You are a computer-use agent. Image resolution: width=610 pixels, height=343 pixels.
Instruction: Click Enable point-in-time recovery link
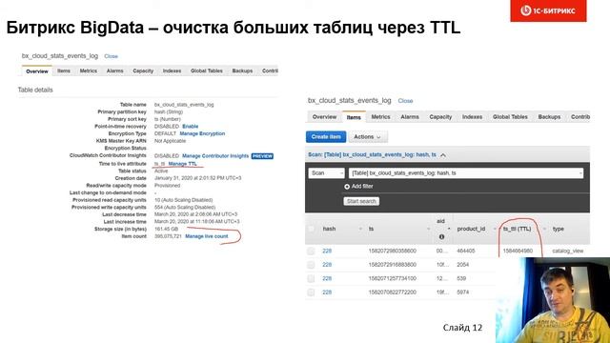click(x=191, y=127)
